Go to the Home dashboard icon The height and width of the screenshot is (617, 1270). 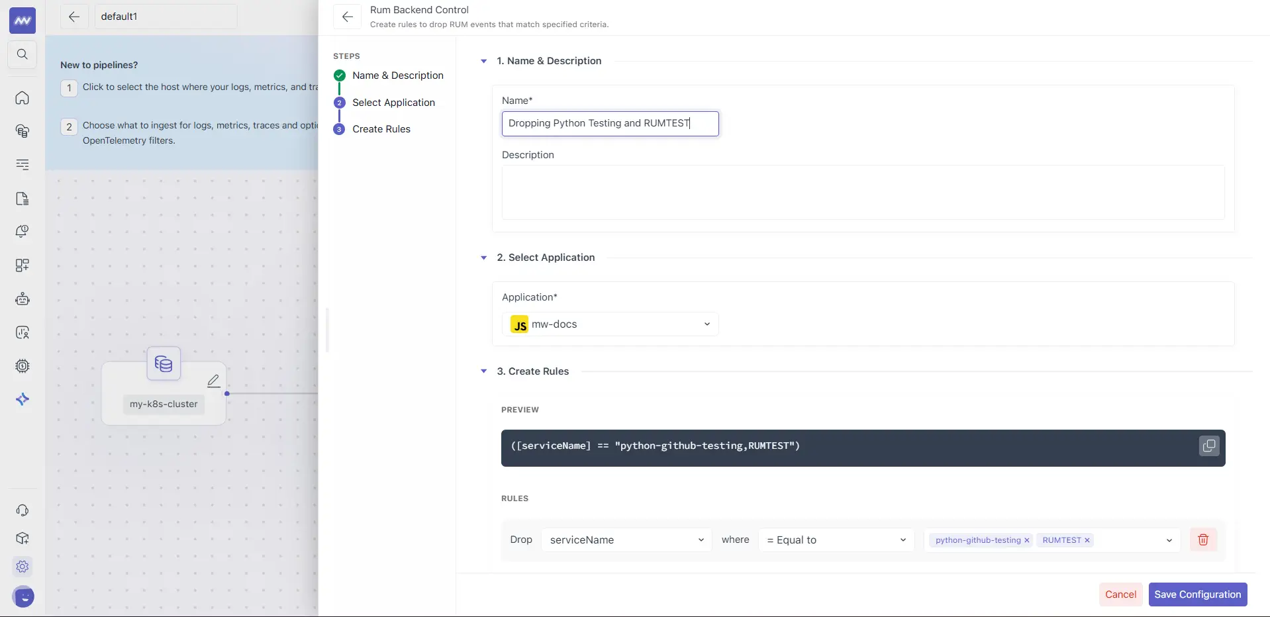[22, 98]
